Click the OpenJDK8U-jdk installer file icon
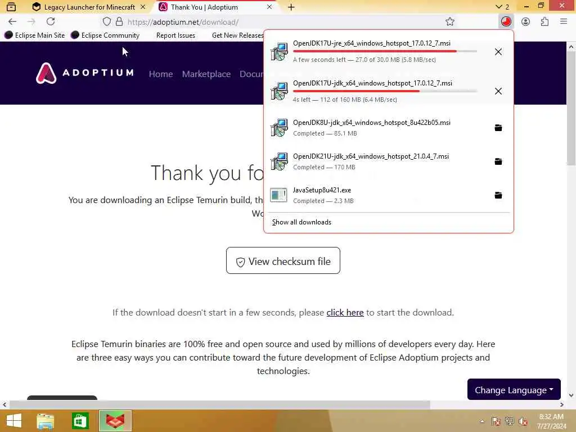Image resolution: width=576 pixels, height=432 pixels. [x=279, y=128]
